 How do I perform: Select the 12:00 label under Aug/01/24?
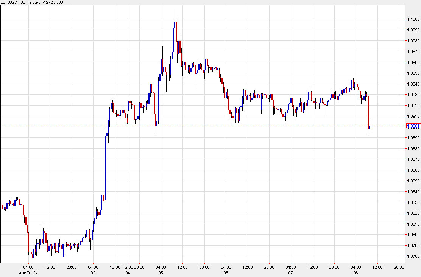[x=50, y=267]
